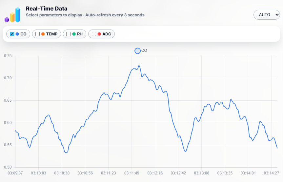This screenshot has height=182, width=283.
Task: Click the green dot in the RH chip
Action: pos(74,34)
